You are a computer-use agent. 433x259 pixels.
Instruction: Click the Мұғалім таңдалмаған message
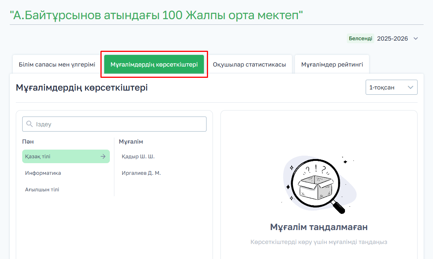click(319, 227)
